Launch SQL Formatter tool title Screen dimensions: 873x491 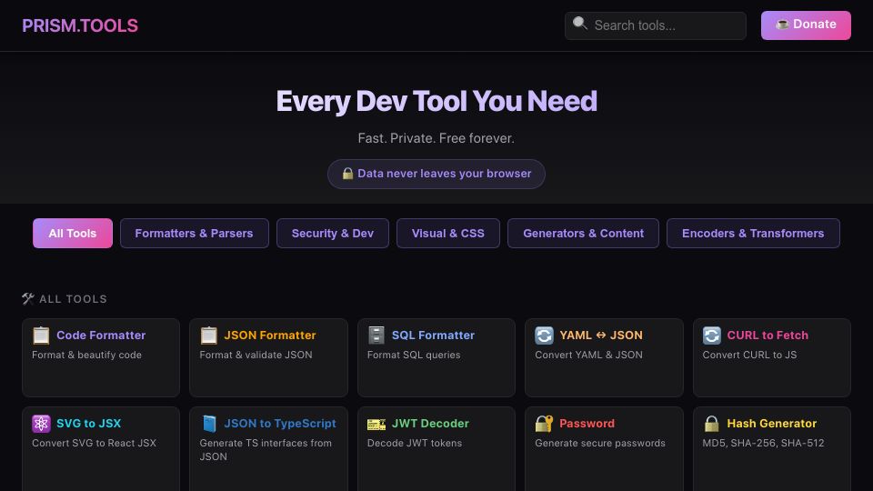[433, 336]
